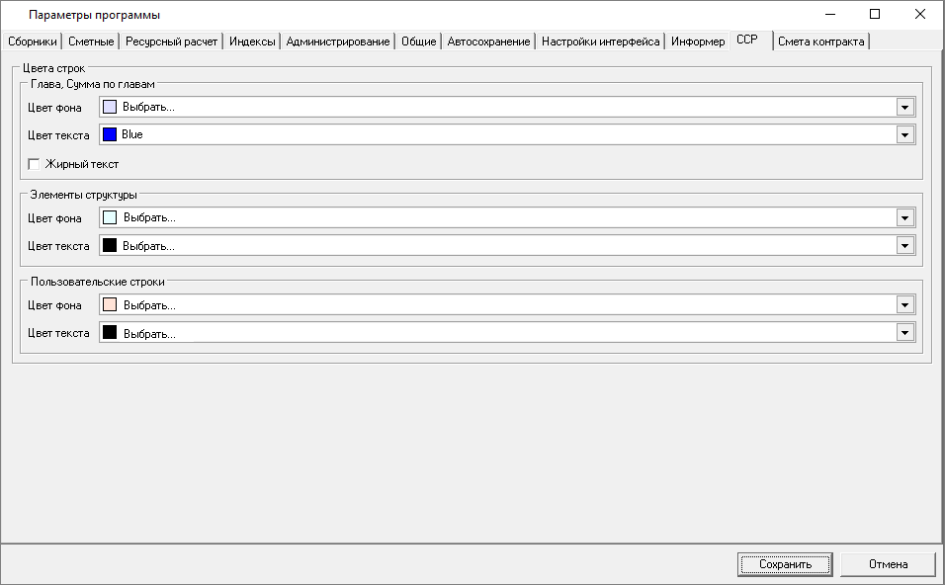Select the Автосохранение tab
Image resolution: width=945 pixels, height=585 pixels.
click(489, 42)
